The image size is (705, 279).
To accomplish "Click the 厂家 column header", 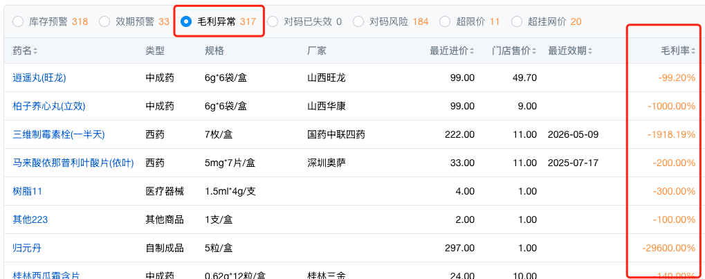I will (317, 51).
